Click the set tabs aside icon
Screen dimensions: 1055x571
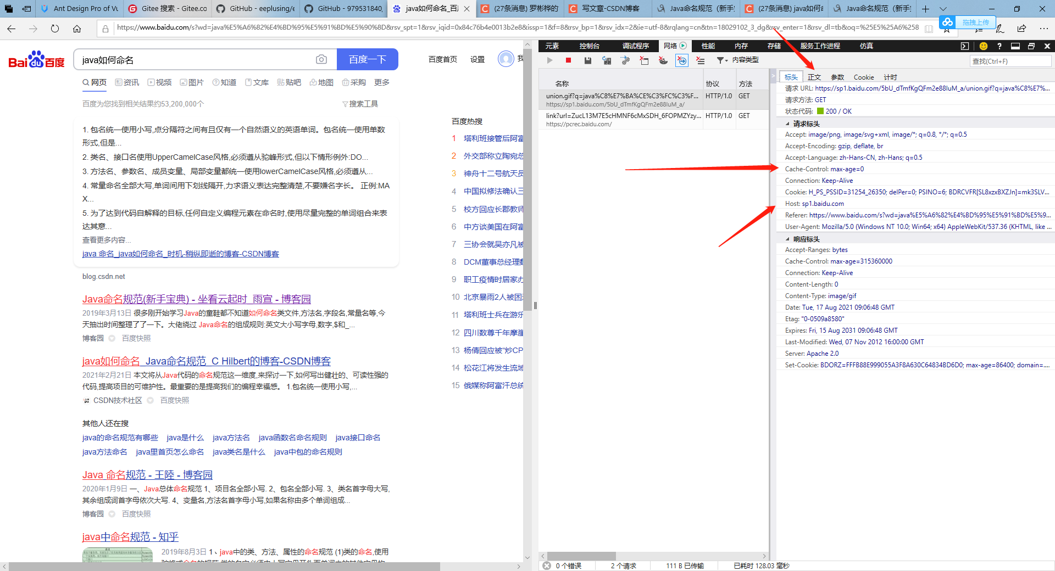pos(26,9)
